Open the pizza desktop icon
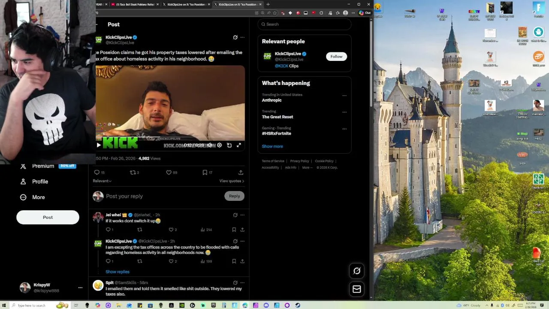Image resolution: width=549 pixels, height=309 pixels. pyautogui.click(x=522, y=157)
